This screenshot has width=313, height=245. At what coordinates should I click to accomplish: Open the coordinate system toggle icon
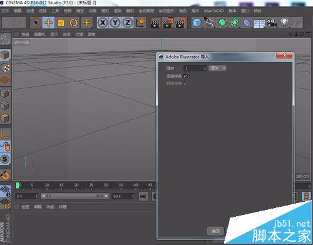140,23
